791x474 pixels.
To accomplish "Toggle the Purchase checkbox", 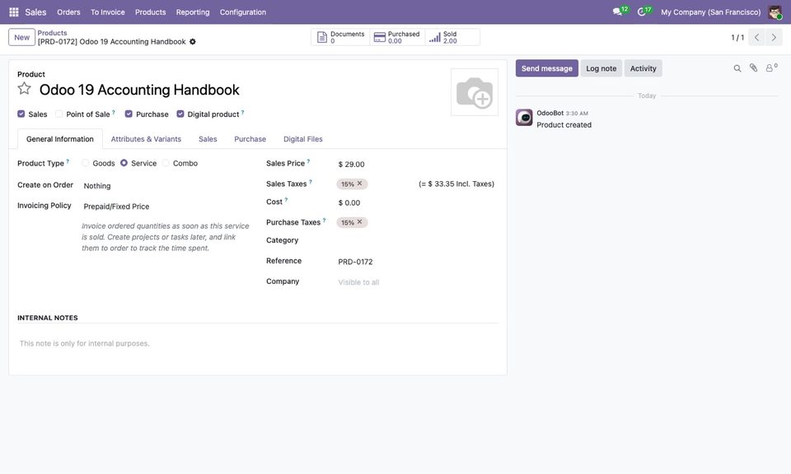I will tap(129, 114).
